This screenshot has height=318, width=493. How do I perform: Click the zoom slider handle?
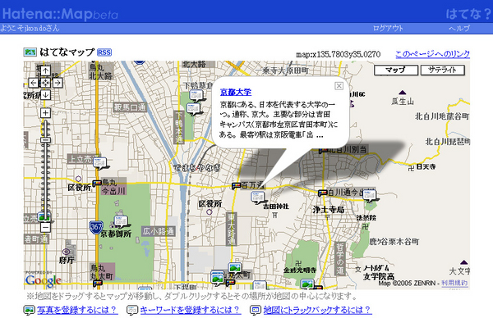coord(45,139)
